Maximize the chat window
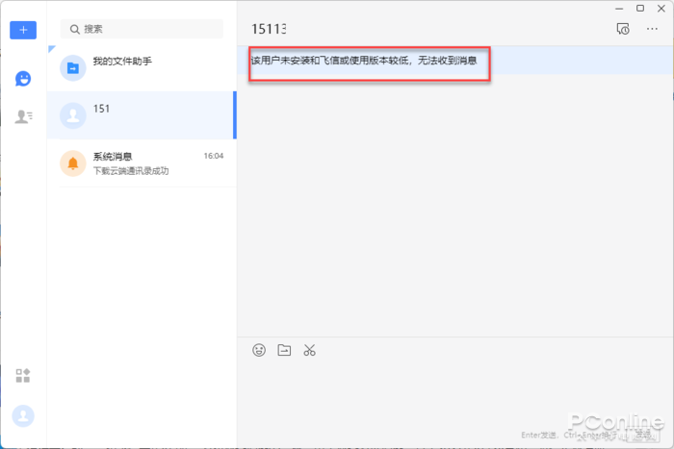 (x=640, y=8)
